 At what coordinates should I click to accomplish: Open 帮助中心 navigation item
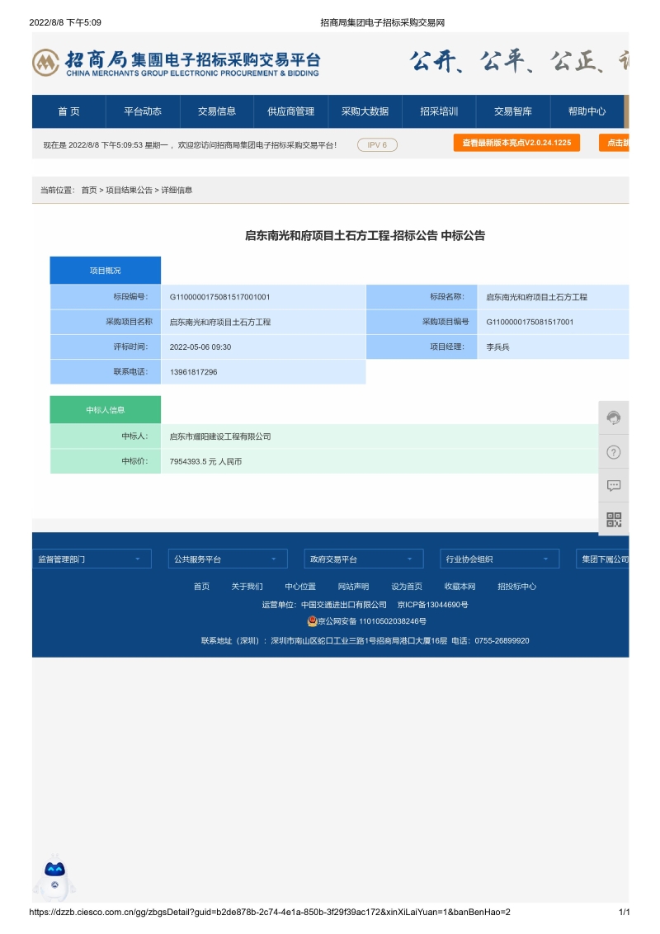click(x=587, y=111)
